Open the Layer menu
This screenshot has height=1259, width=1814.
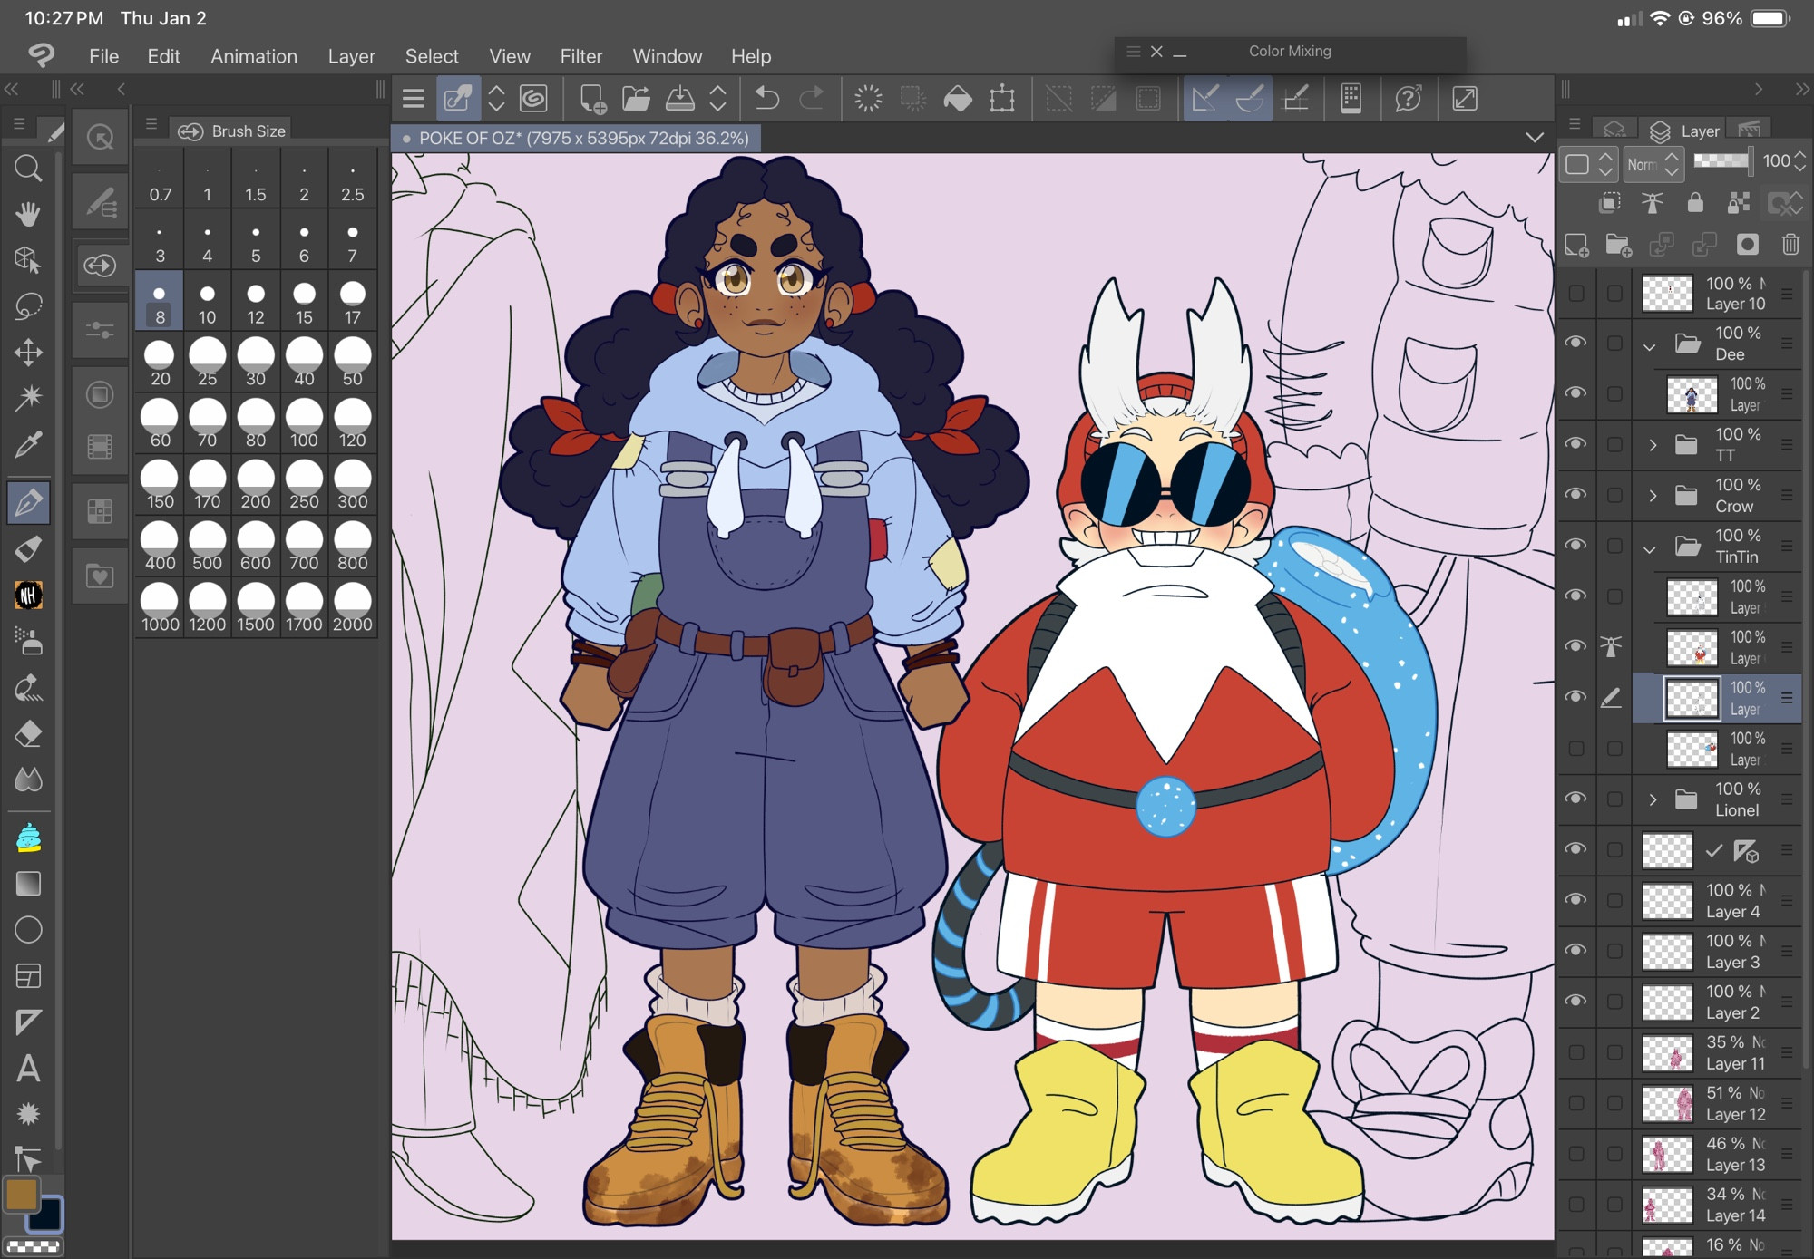pos(351,56)
